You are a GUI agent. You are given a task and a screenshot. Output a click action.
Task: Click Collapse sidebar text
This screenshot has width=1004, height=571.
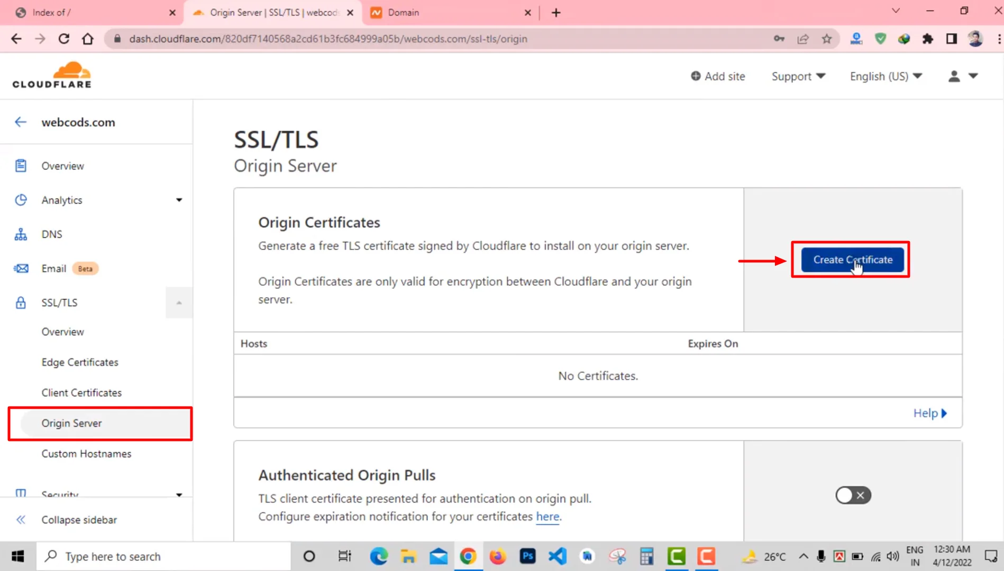(79, 520)
